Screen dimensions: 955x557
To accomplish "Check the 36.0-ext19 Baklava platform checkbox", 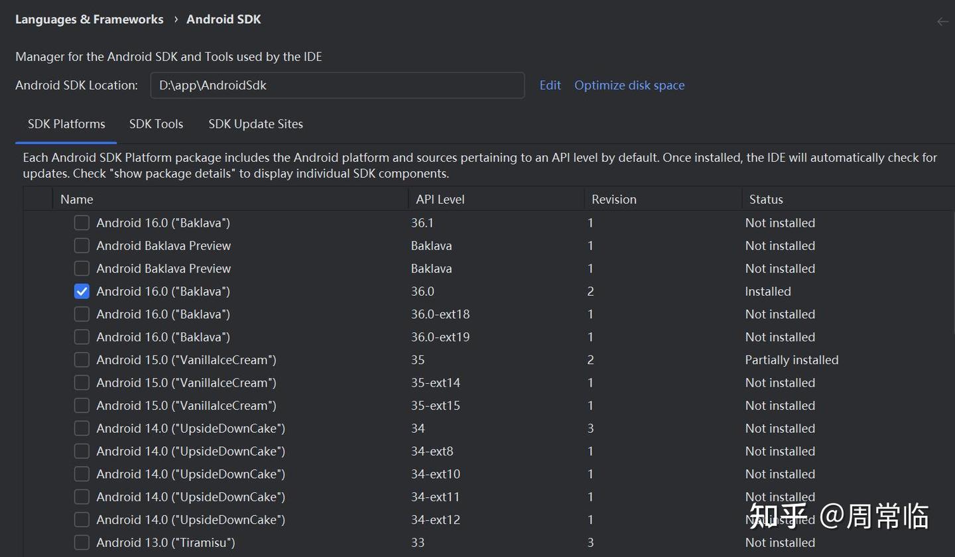I will pyautogui.click(x=82, y=337).
